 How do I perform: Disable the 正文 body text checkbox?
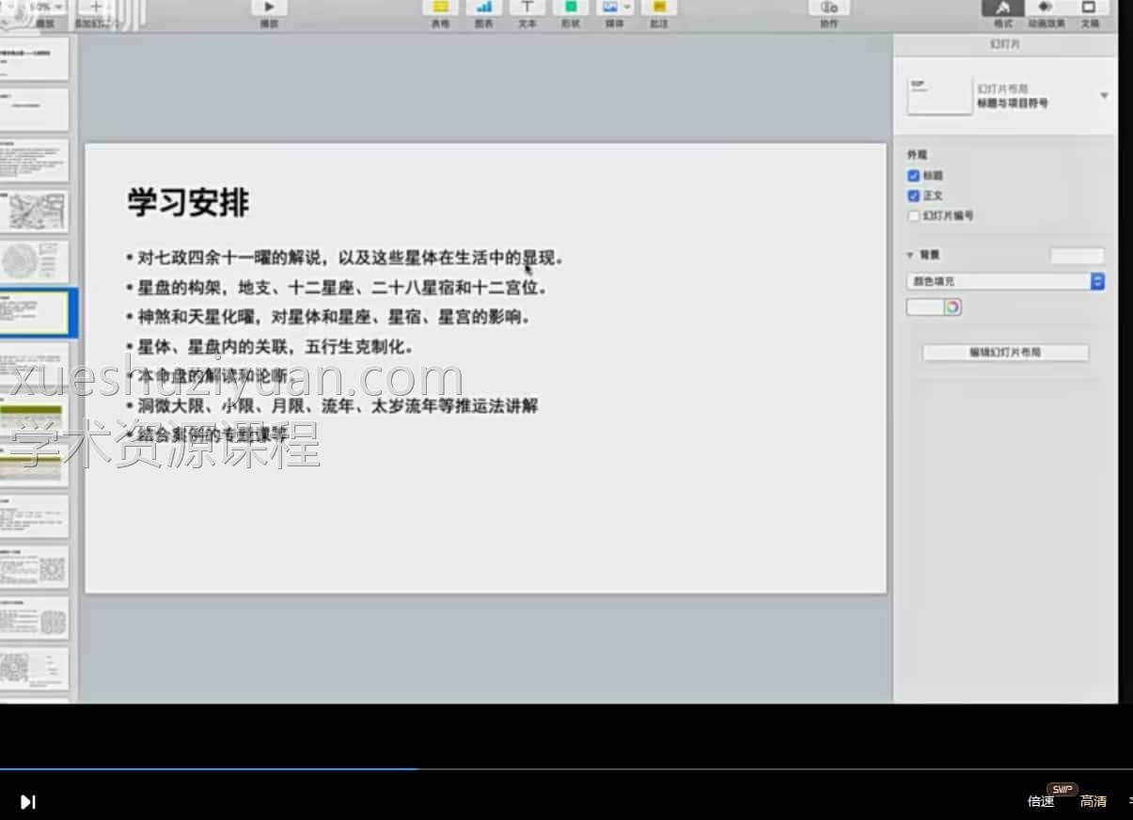[x=913, y=196]
